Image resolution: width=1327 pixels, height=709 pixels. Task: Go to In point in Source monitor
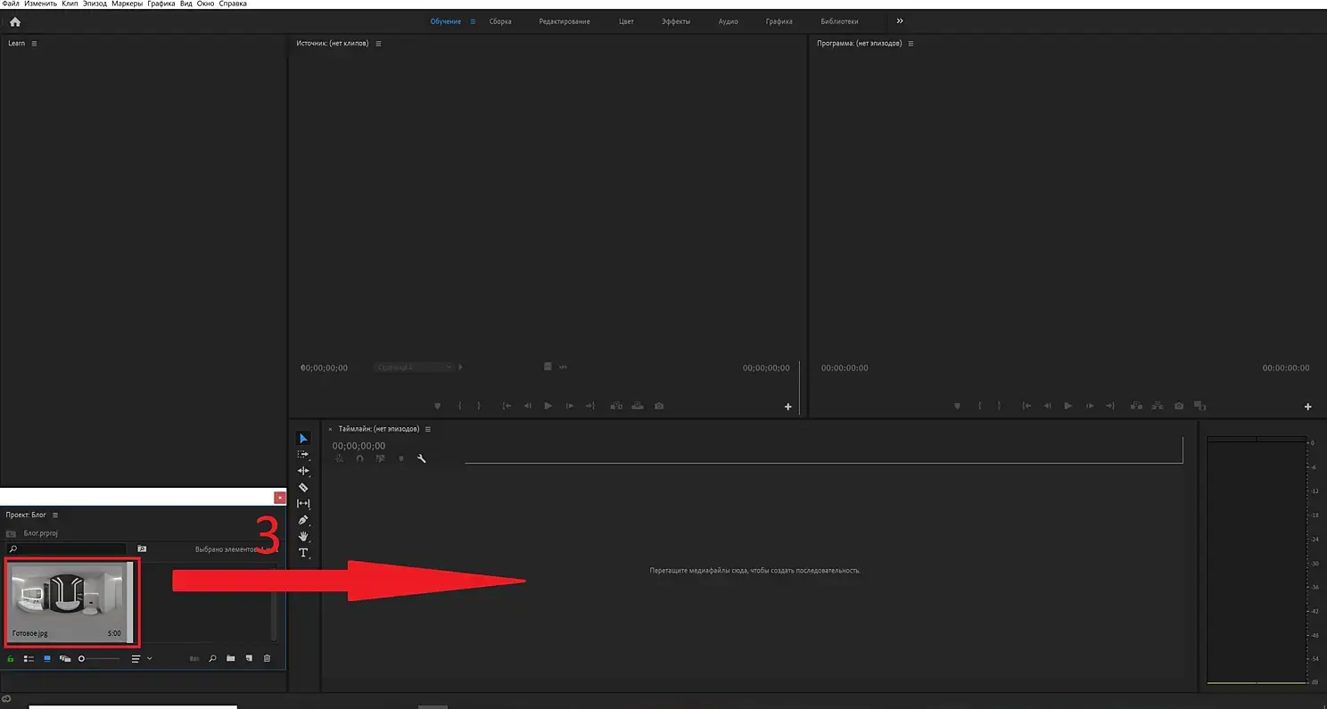[507, 406]
